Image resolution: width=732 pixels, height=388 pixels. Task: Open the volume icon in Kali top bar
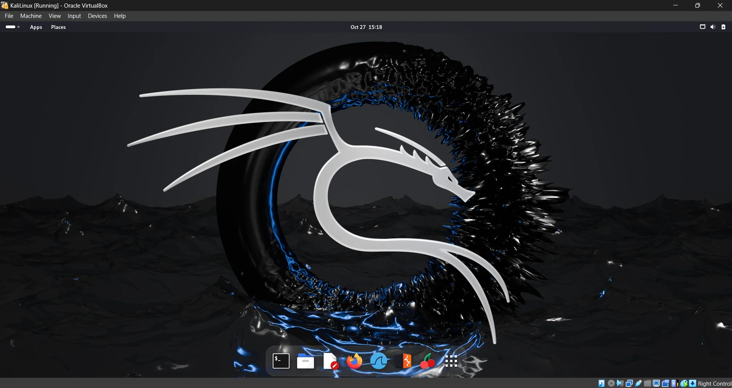(x=713, y=27)
